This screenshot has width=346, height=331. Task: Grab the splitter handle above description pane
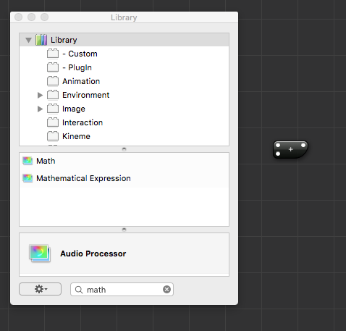[x=124, y=230]
